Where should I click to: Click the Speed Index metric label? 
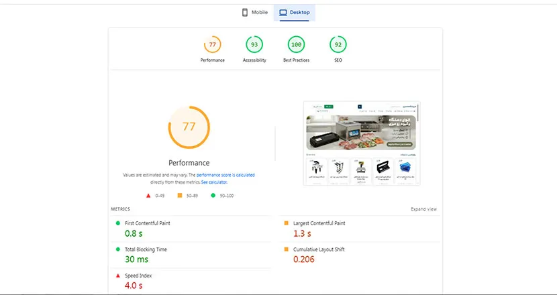click(x=139, y=276)
